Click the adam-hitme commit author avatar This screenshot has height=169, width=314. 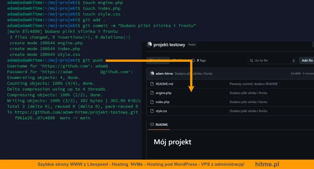152,73
